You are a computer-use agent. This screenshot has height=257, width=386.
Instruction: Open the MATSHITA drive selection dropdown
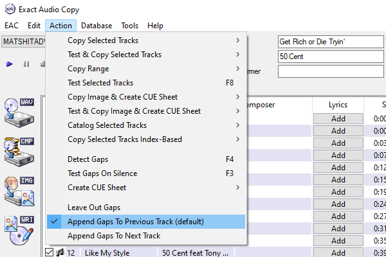23,42
